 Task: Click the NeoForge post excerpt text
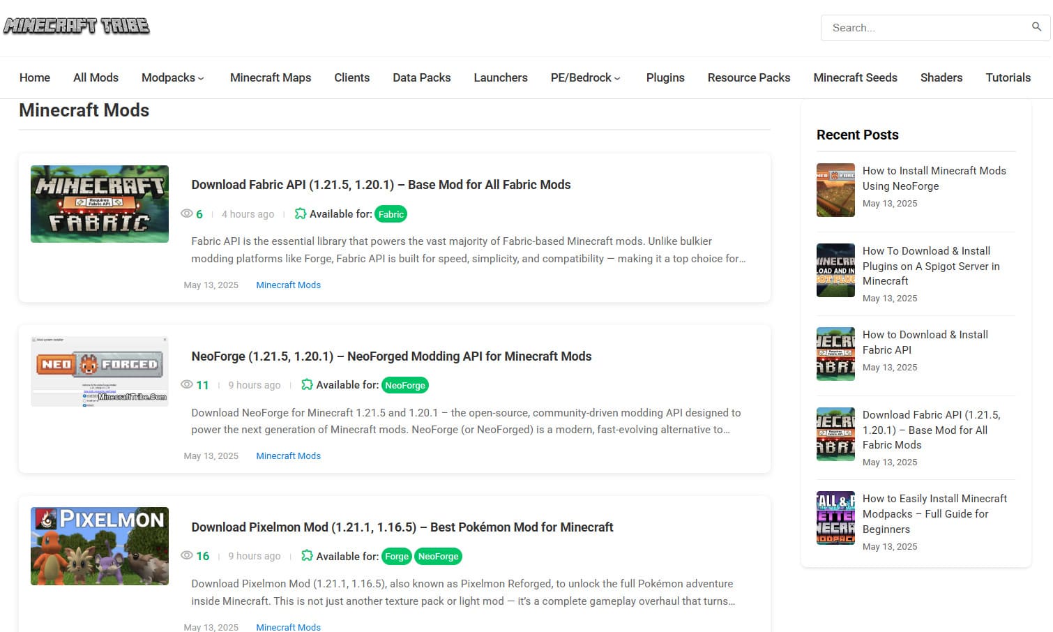[466, 421]
